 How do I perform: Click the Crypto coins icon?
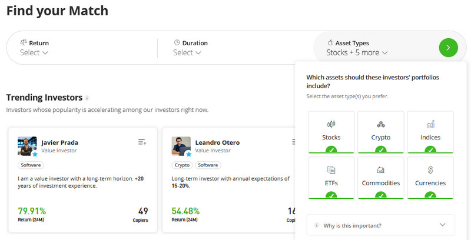380,124
